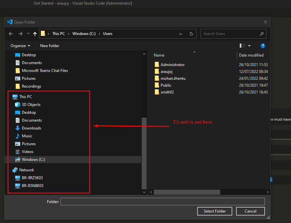The image size is (291, 223).
Task: Click navigation pane scroll up arrow
Action: pos(144,54)
